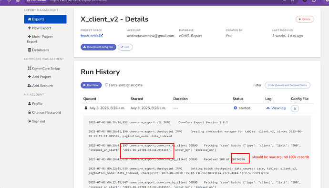
Task: Open the Exports sidebar item
Action: click(45, 19)
